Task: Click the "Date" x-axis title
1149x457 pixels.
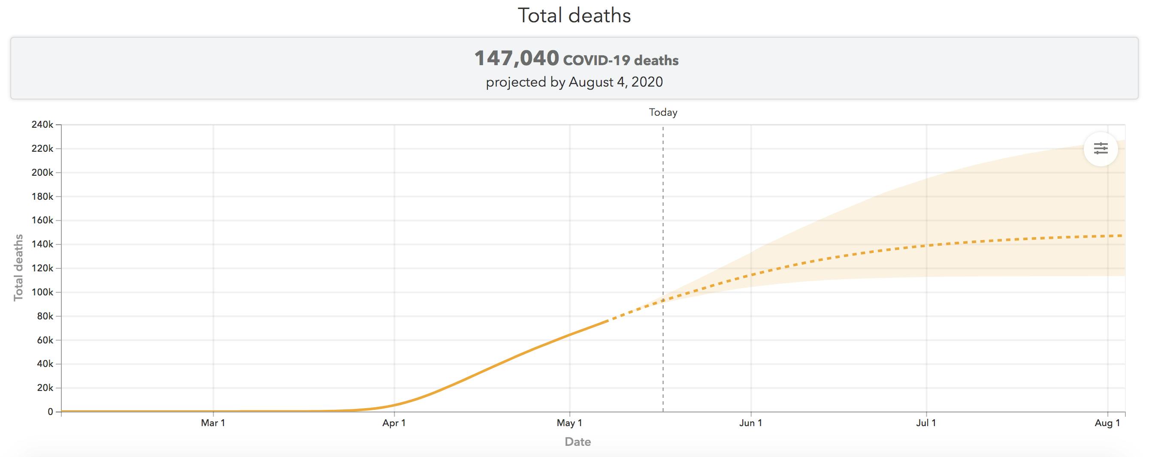Action: [x=578, y=442]
